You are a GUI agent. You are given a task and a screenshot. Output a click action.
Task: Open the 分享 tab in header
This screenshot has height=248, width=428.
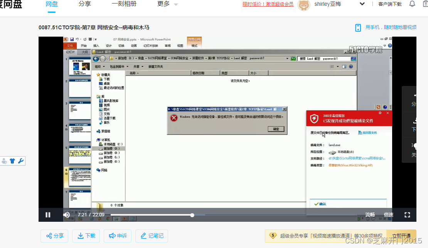pyautogui.click(x=84, y=4)
